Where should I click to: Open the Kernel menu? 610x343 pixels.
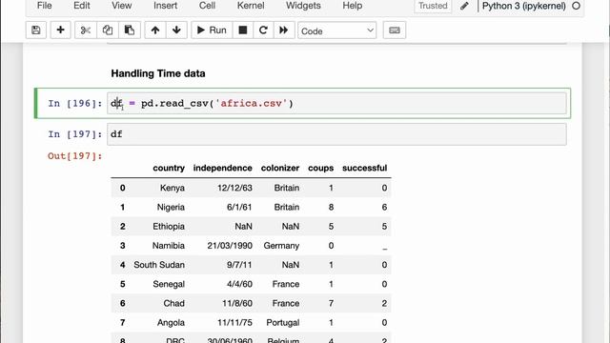(x=251, y=6)
